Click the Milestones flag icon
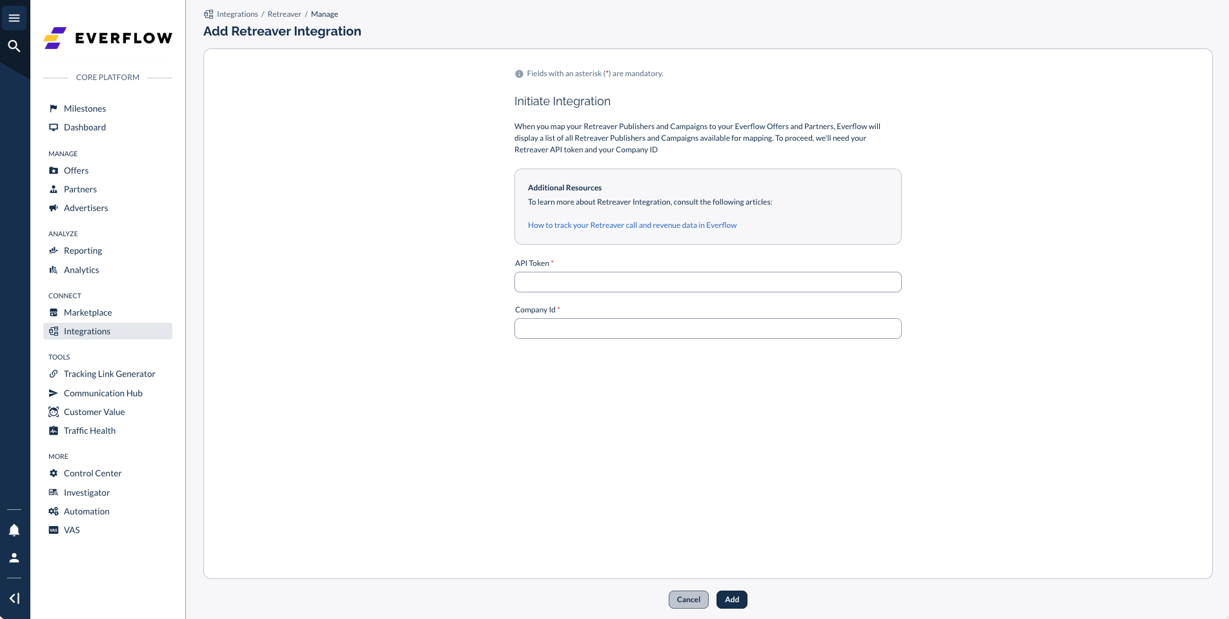Screen dimensions: 1229x619 (x=54, y=108)
